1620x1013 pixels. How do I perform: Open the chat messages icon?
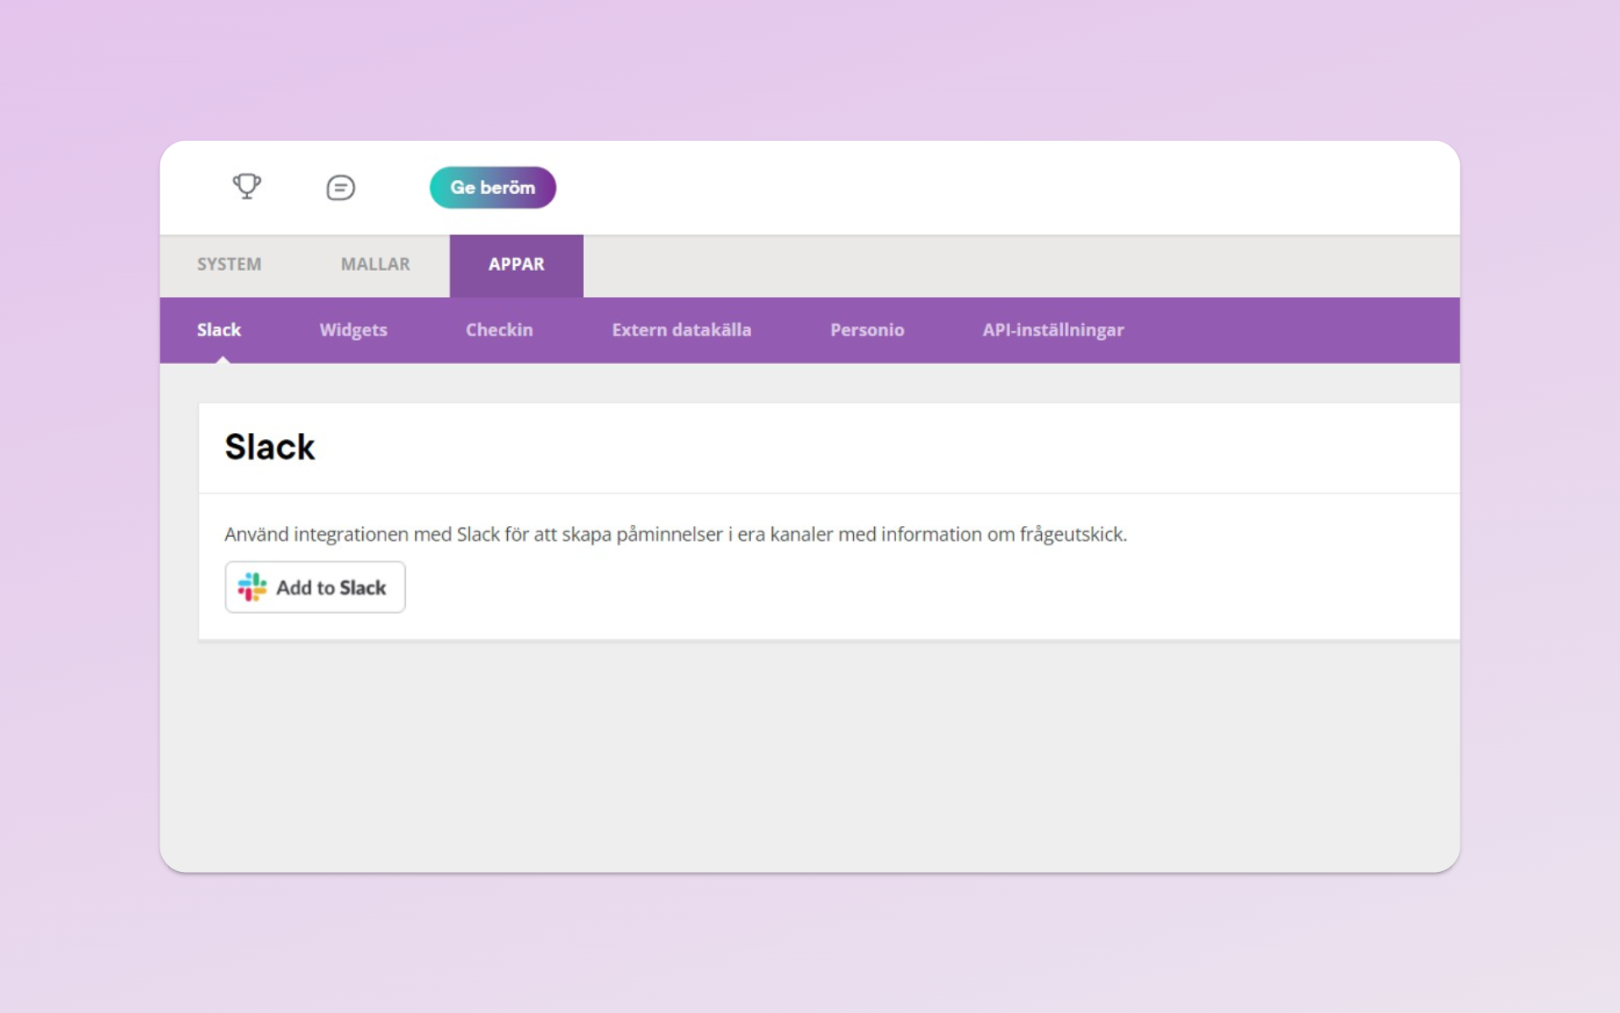(x=341, y=187)
